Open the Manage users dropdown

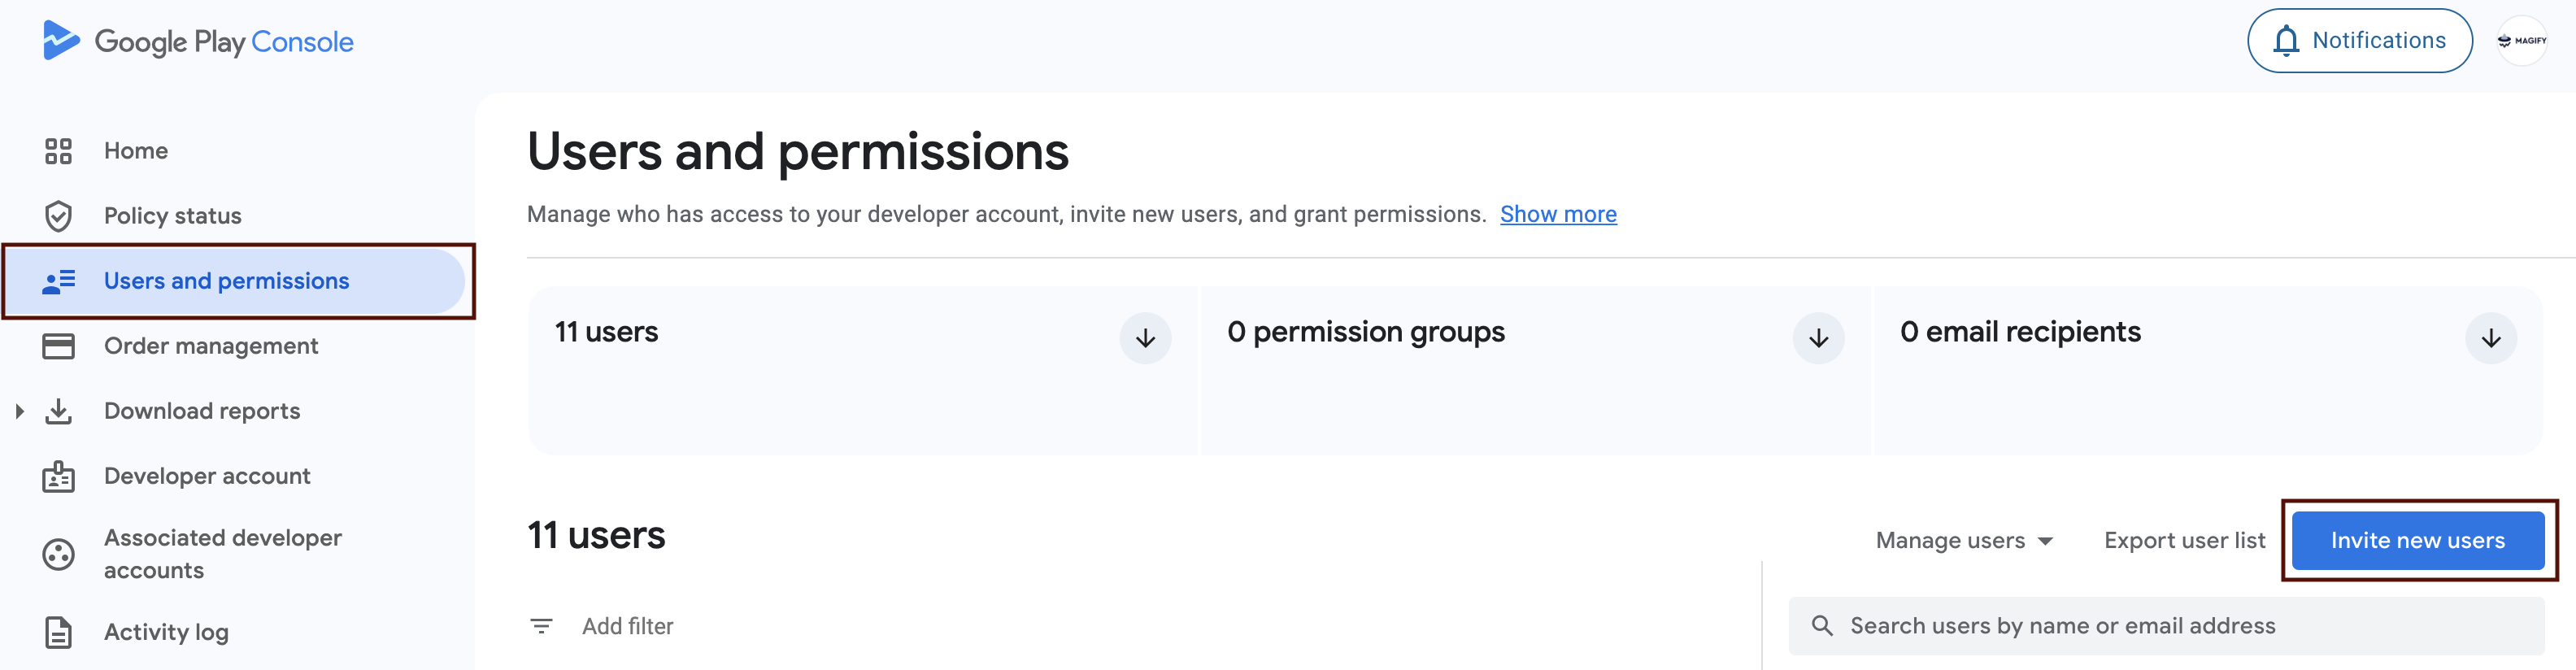[x=1963, y=540]
